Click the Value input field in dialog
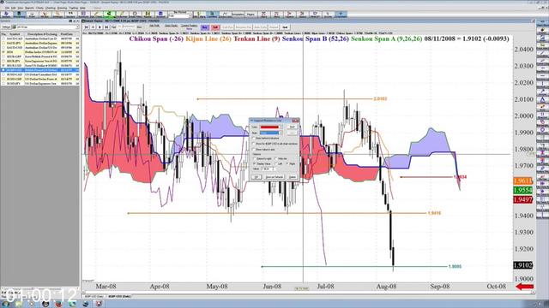 click(268, 169)
